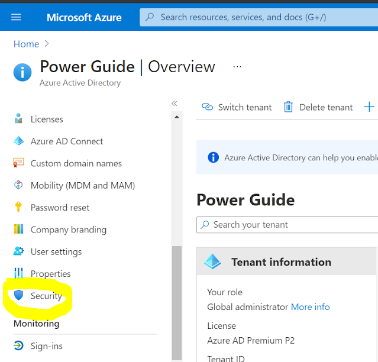The image size is (378, 362).
Task: Click the info icon in the Azure Active Directory banner
Action: point(214,157)
